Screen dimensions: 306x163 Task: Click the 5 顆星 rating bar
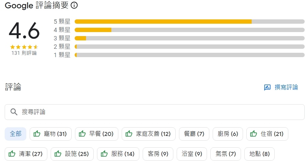tap(189, 22)
